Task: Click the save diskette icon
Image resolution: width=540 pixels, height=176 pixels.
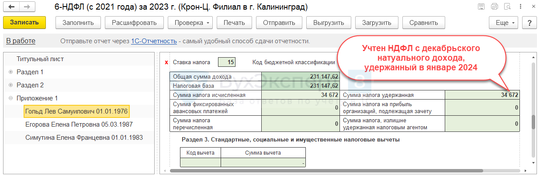Action: [481, 7]
